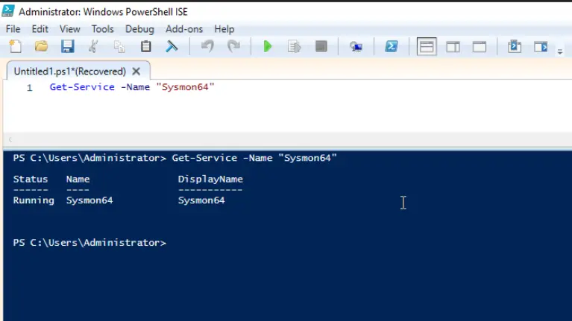Open New Remote PowerShell Tab icon
572x321 pixels.
356,47
